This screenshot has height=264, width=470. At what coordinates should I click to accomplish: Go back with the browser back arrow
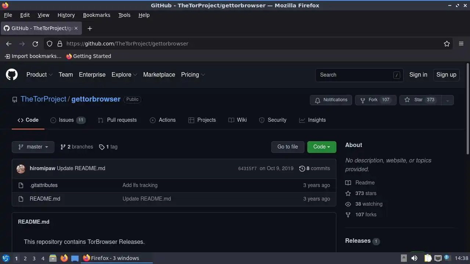(9, 44)
